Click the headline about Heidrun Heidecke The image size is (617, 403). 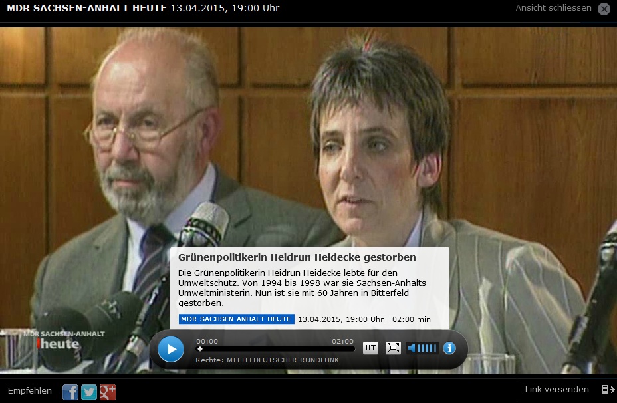[x=297, y=257]
